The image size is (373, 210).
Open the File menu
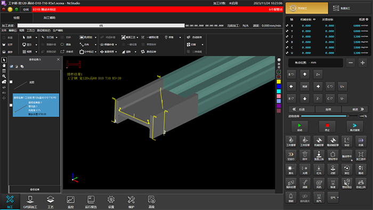pos(4,30)
